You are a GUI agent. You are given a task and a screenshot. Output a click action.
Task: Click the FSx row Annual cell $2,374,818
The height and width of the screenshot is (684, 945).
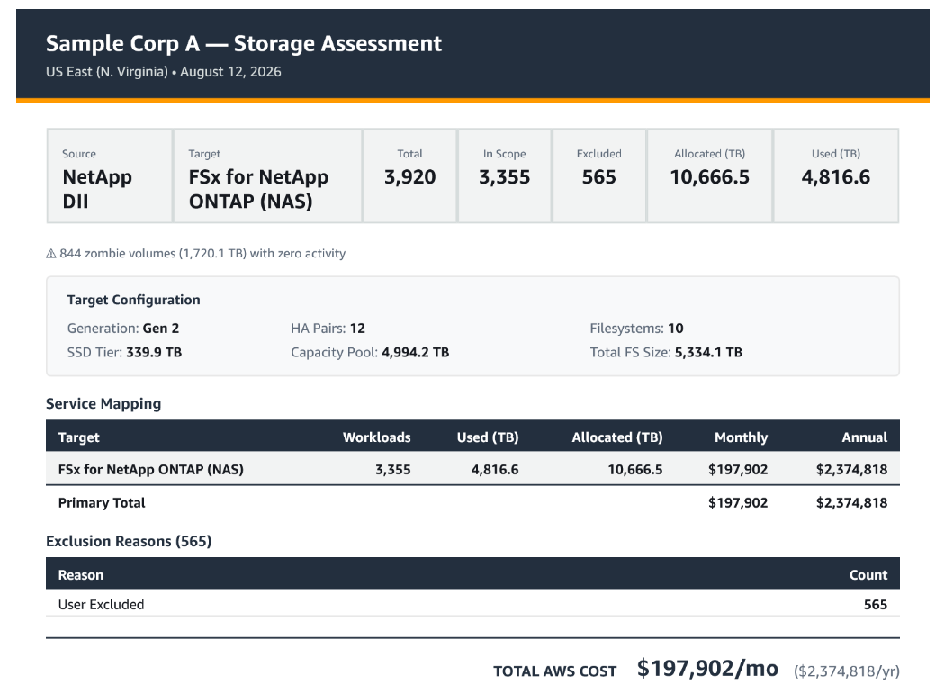click(851, 470)
